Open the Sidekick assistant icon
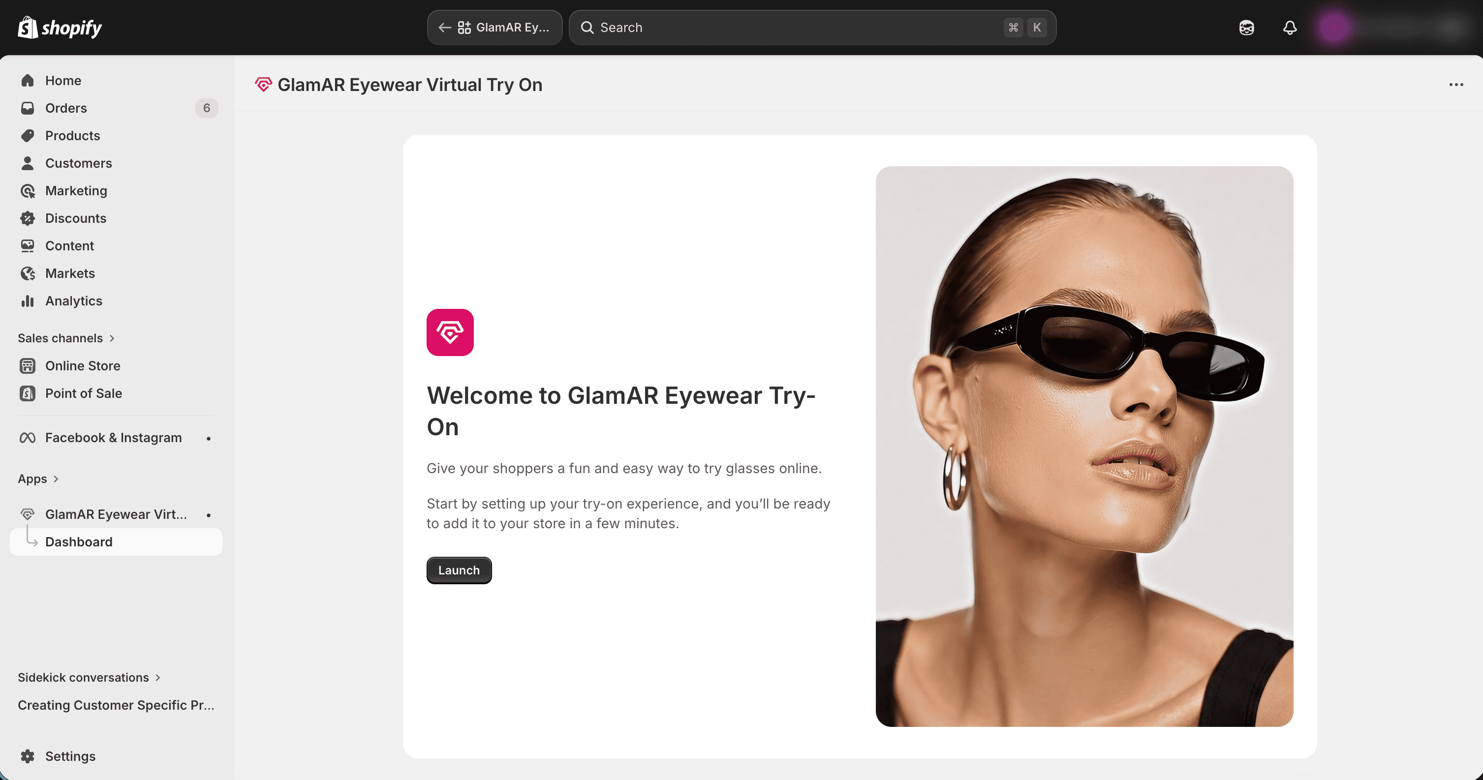1483x780 pixels. (1246, 28)
